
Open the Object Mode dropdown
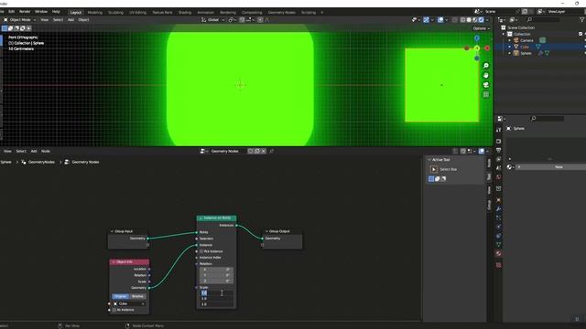point(19,20)
